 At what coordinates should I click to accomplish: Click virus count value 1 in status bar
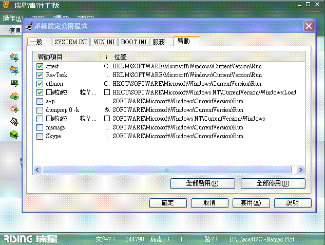coord(181,239)
